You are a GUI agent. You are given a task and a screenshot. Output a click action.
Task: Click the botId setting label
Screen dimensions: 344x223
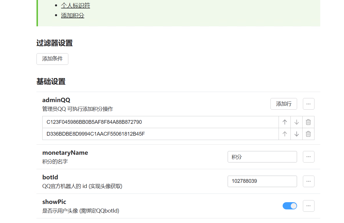50,177
